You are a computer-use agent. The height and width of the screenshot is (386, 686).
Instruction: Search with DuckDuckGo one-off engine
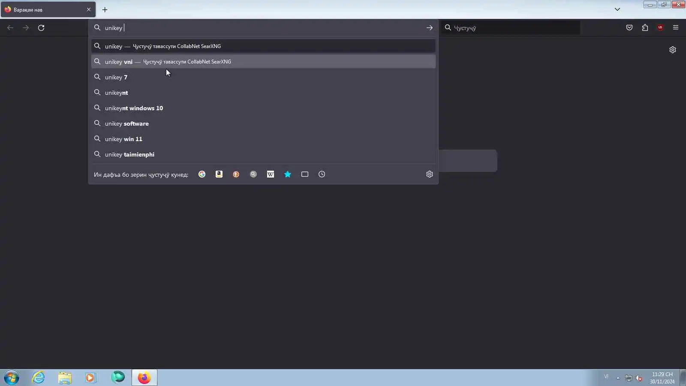click(236, 174)
